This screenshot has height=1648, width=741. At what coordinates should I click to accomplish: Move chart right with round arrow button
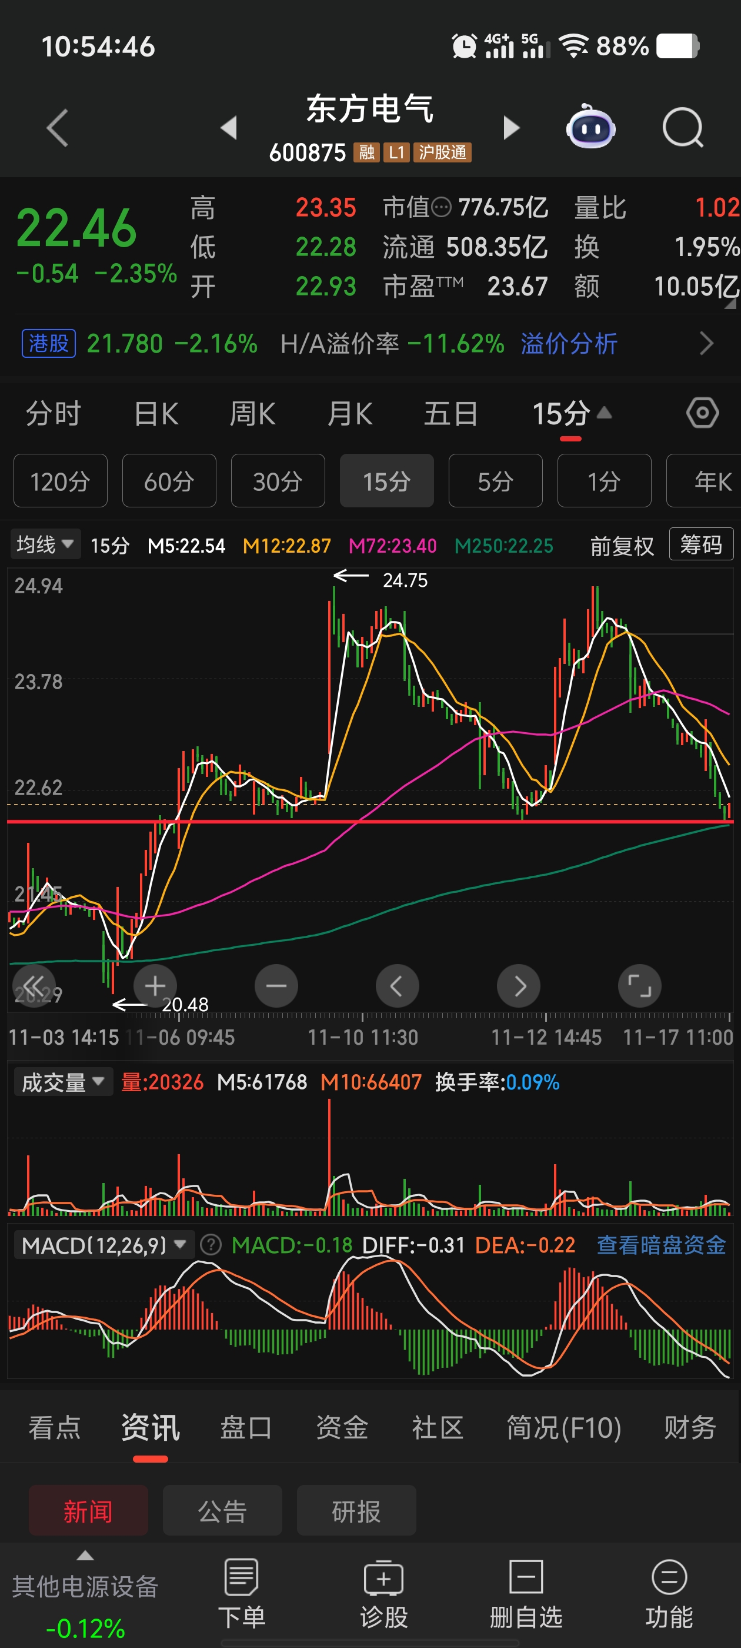point(519,986)
